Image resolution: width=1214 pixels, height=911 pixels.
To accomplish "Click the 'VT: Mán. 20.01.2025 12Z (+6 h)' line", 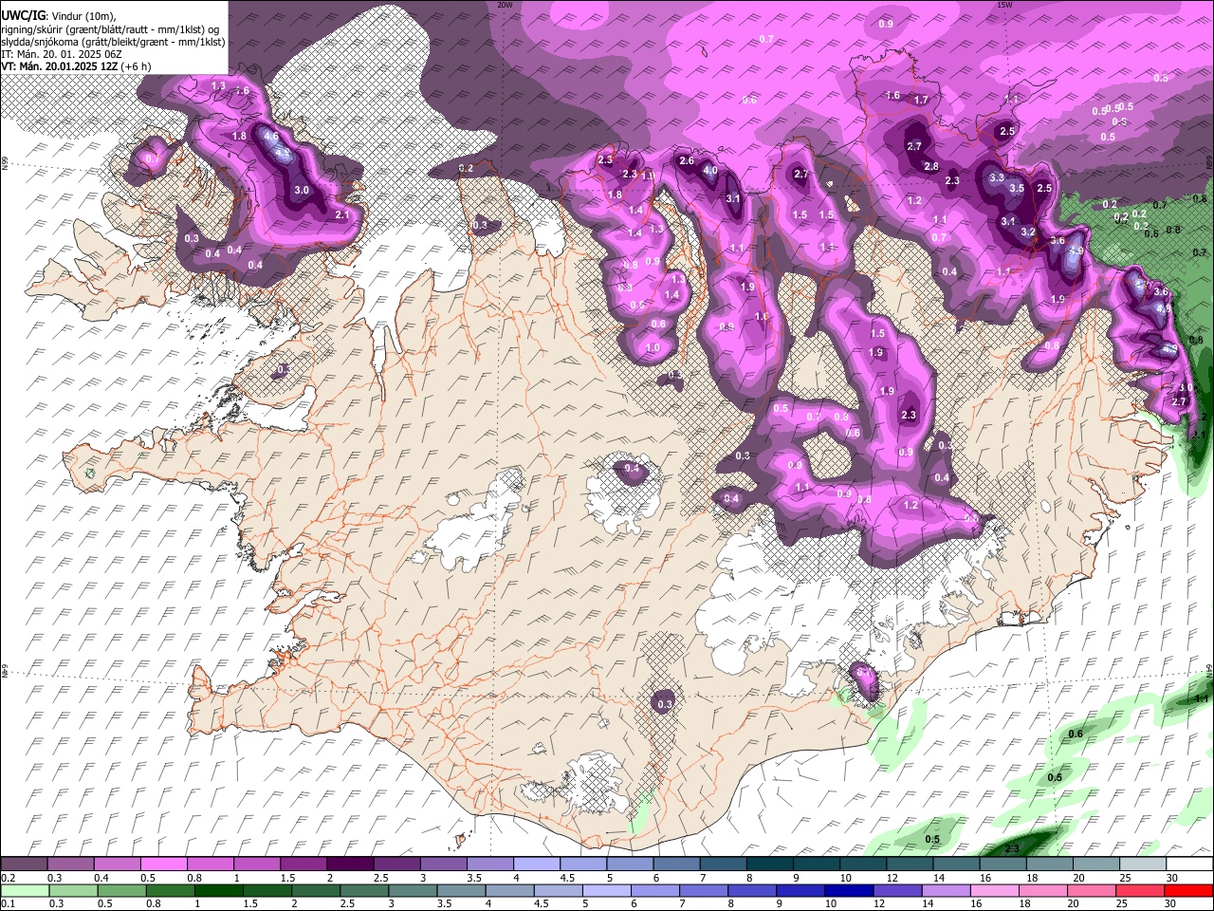I will [76, 66].
